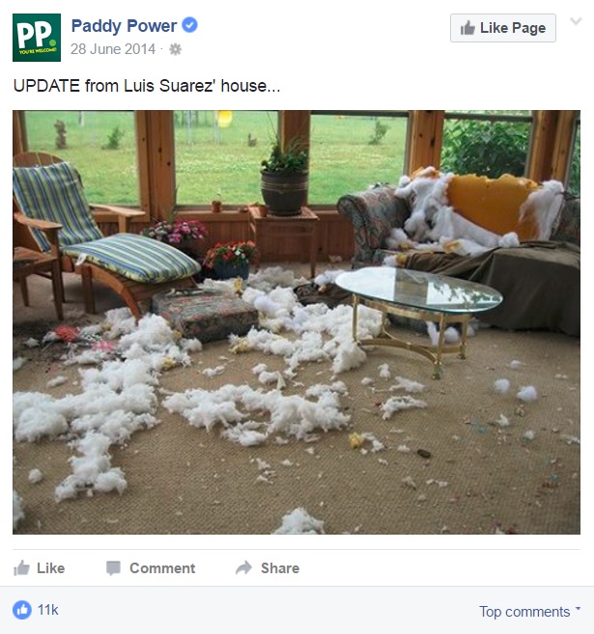Screen dimensions: 594x634
Task: Open the torn-up sofa room photo
Action: point(297,322)
